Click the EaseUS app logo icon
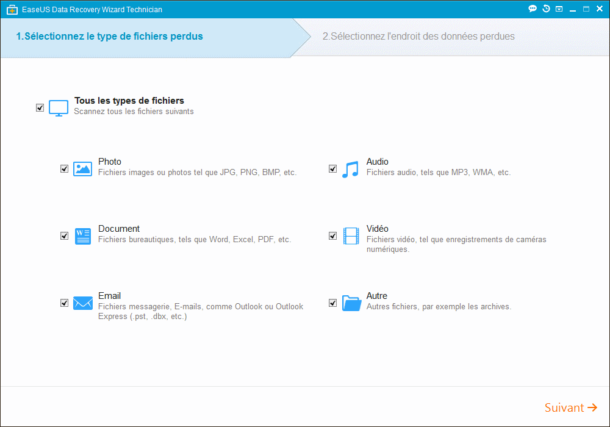This screenshot has width=610, height=427. pos(12,10)
